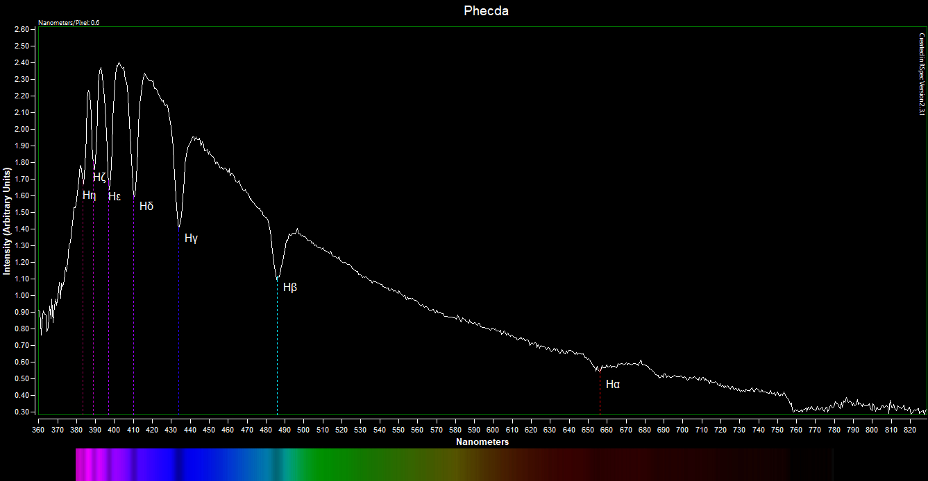Click the green region of the color spectrum strip
This screenshot has height=481, width=928.
point(347,464)
